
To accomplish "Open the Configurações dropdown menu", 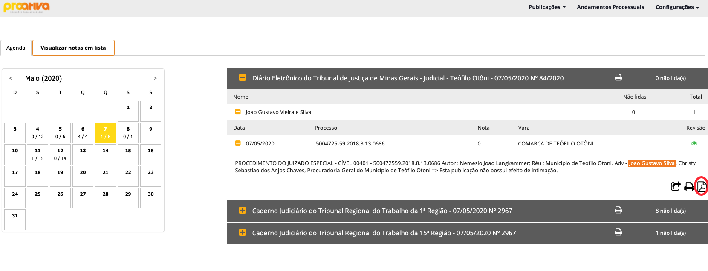I will pos(677,7).
